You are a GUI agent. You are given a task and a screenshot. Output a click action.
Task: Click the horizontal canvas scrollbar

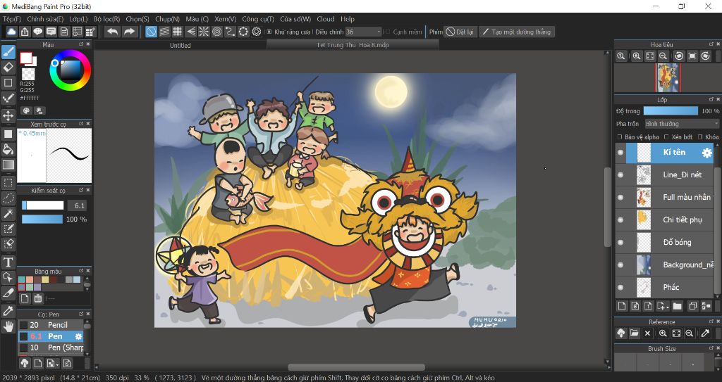[356, 367]
